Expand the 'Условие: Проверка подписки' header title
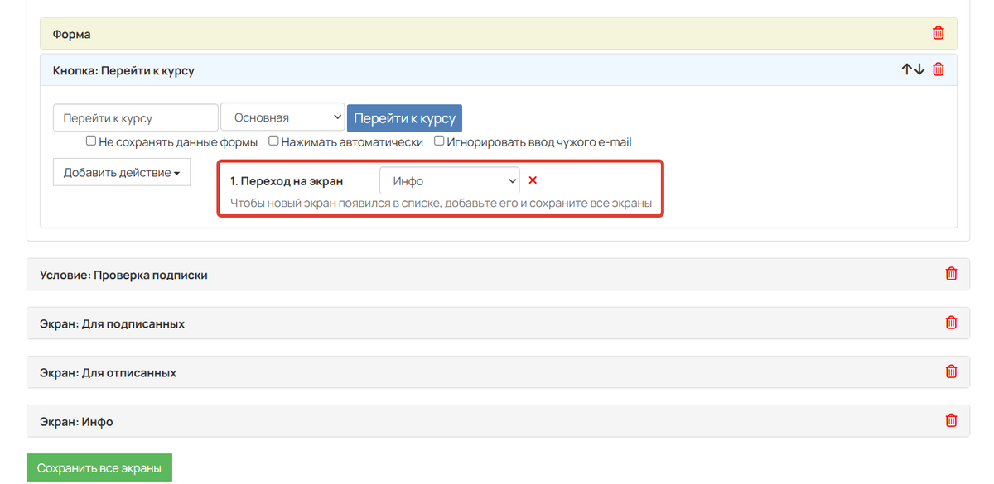The image size is (994, 484). coord(123,275)
